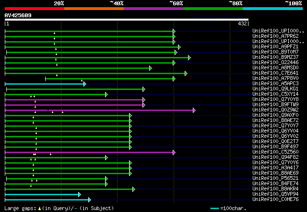307x212 pixels.
Task: Click the cyan arrowhead of the C0HE76 hit
Action: pos(90,200)
